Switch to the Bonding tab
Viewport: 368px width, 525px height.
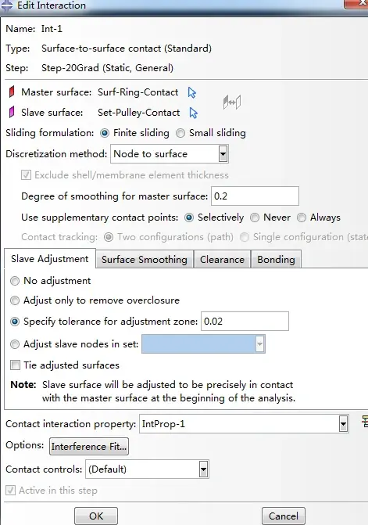[276, 260]
